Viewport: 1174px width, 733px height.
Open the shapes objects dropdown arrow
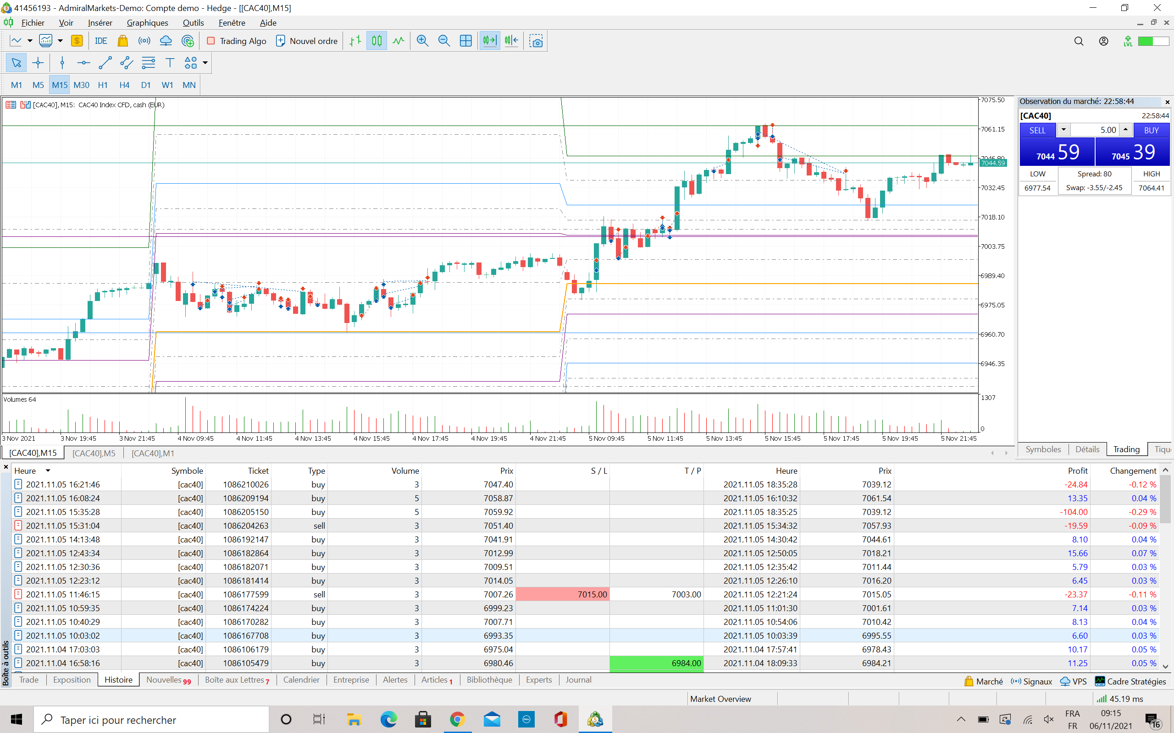pos(205,63)
